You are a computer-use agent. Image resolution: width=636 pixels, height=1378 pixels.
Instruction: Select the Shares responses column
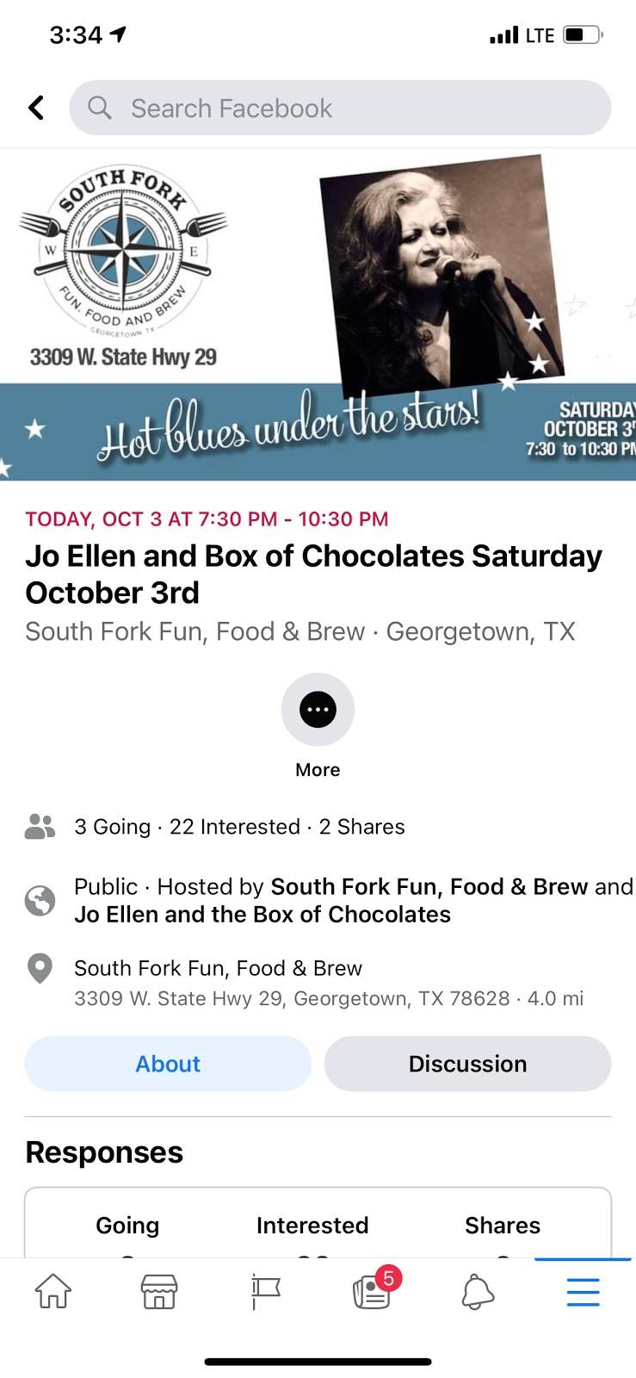(x=503, y=1226)
